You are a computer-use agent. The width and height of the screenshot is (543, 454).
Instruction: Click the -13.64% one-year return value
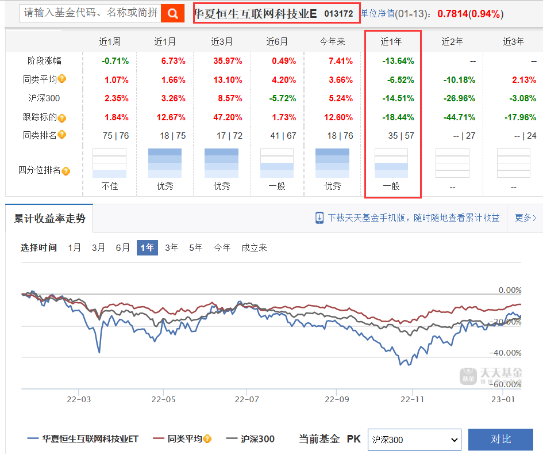pos(398,61)
